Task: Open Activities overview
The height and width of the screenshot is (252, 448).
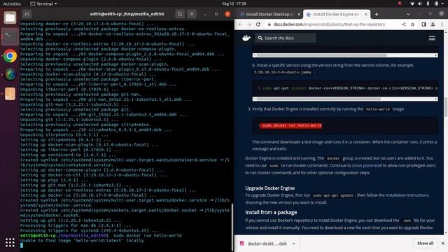Action: [x=12, y=3]
